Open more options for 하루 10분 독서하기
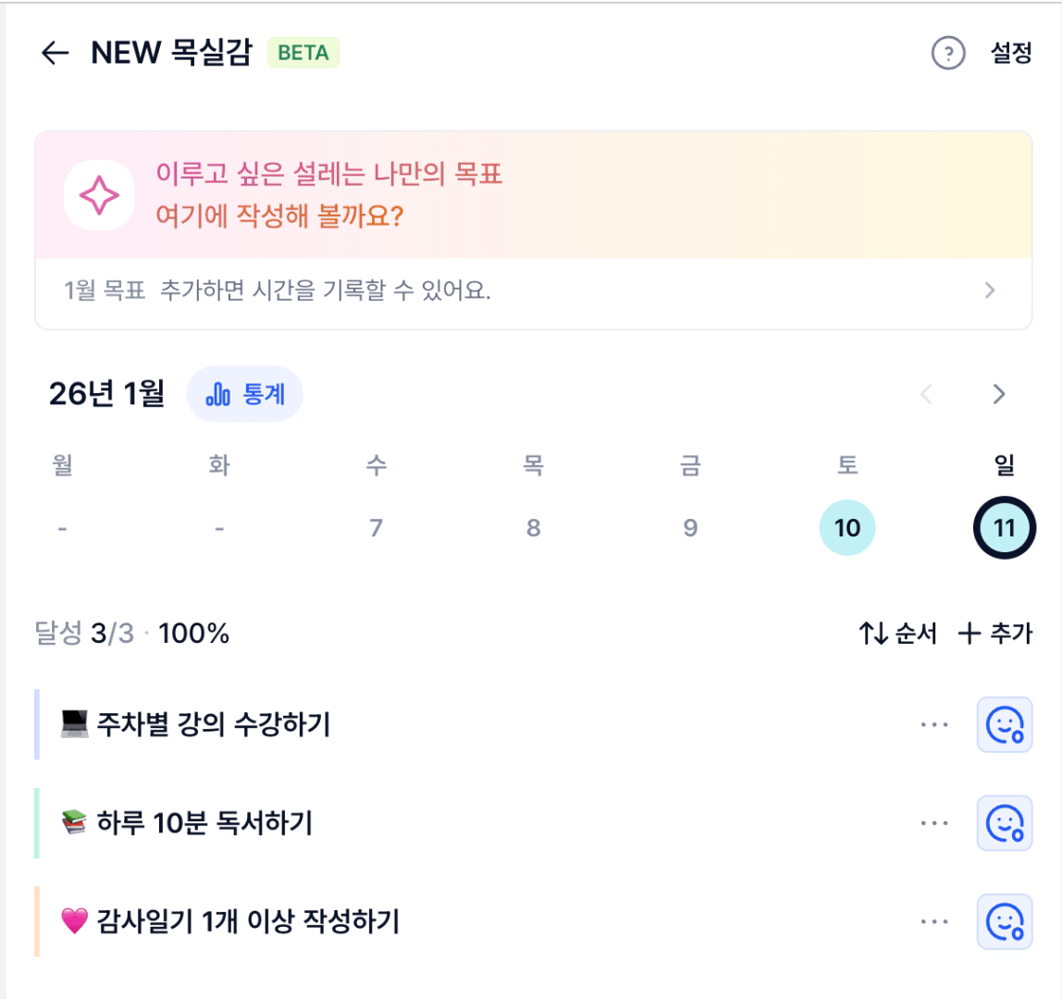1062x999 pixels. click(934, 822)
